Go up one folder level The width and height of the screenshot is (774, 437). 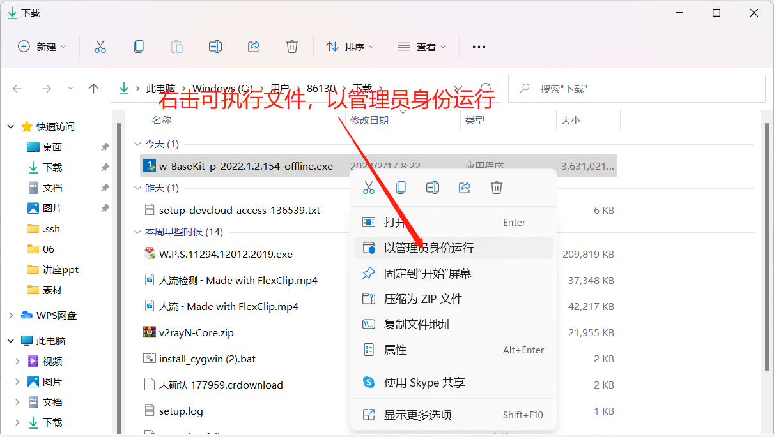click(93, 89)
